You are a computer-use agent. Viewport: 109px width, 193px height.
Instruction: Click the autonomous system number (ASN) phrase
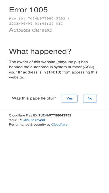click(x=62, y=67)
